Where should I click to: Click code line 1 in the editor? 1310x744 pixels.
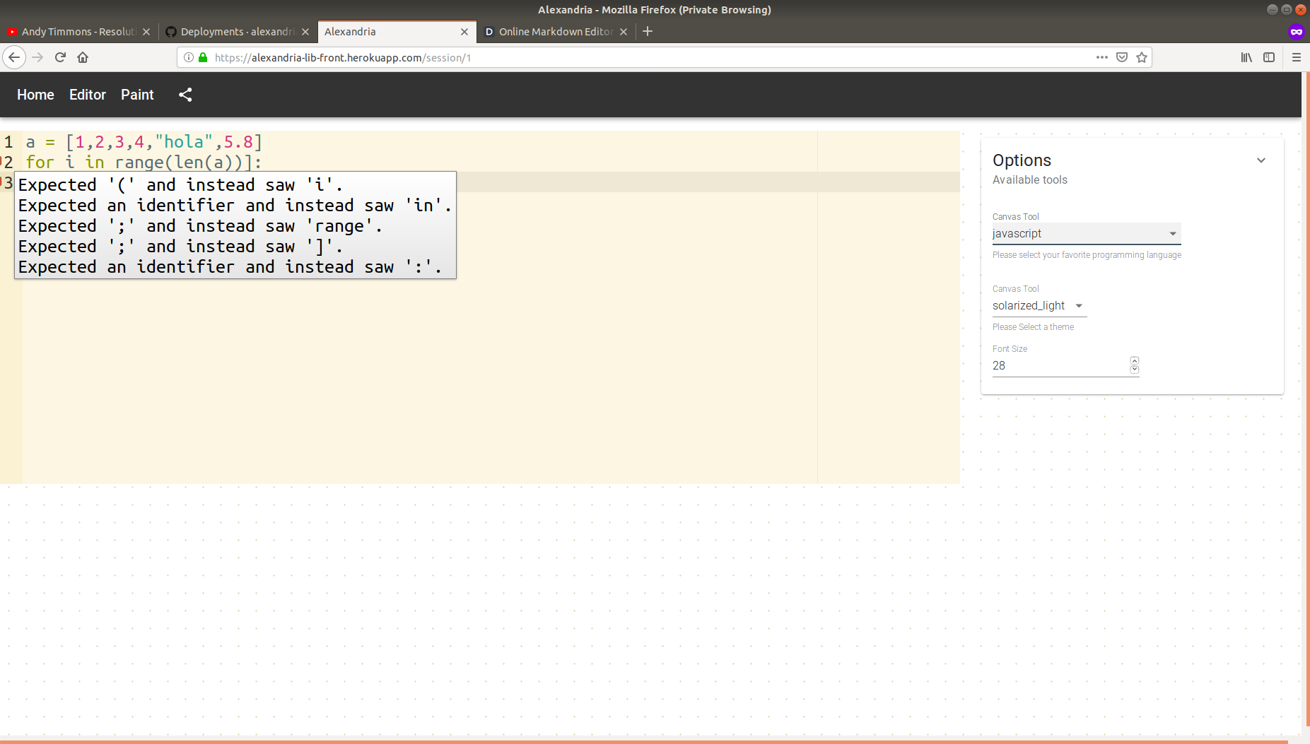144,142
